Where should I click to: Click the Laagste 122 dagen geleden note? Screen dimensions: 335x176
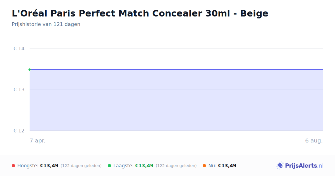click(176, 166)
